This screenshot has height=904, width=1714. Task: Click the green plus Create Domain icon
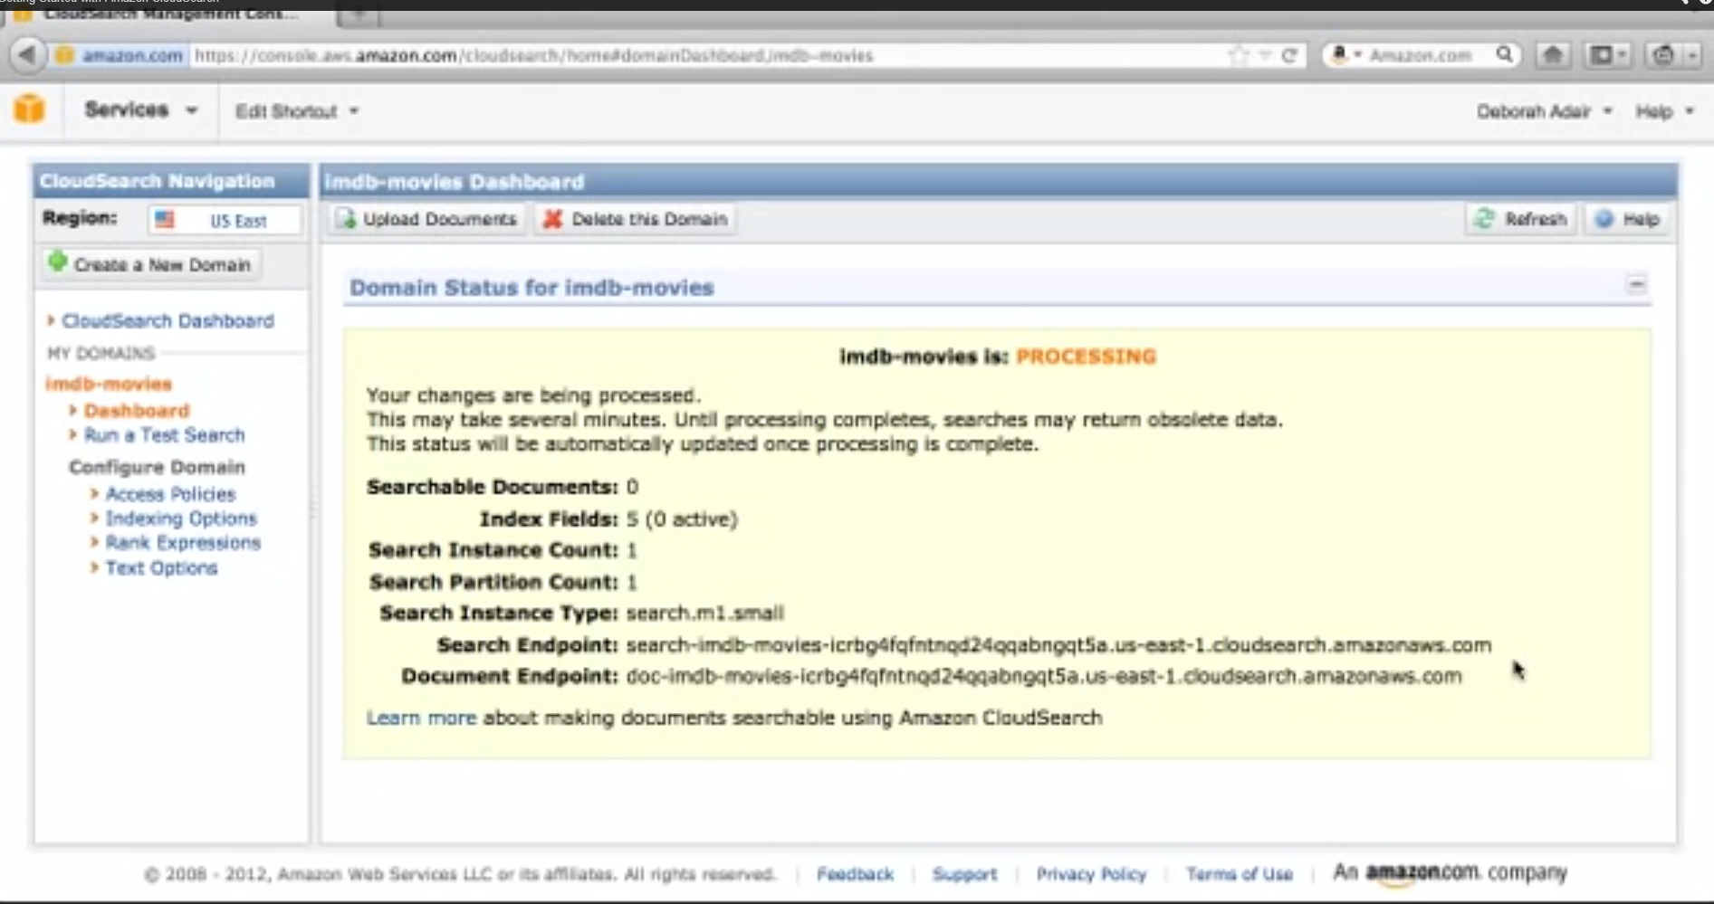point(58,262)
